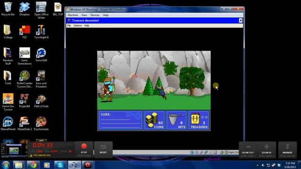301x169 pixels.
Task: Click the recording preview thumbnail
Action: 14,150
